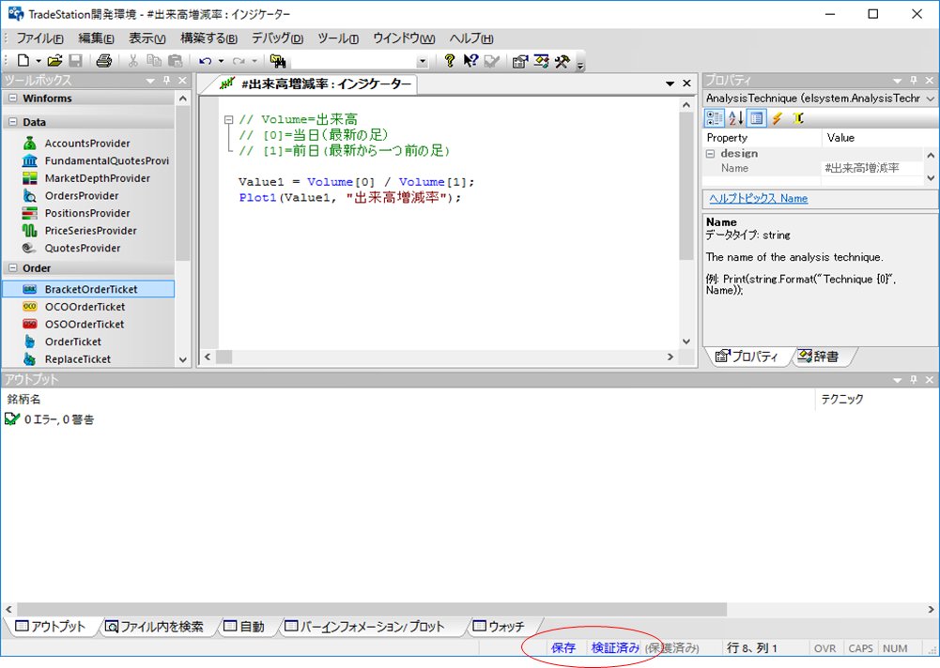The image size is (940, 668).
Task: Show the Properties list view button
Action: pos(757,118)
